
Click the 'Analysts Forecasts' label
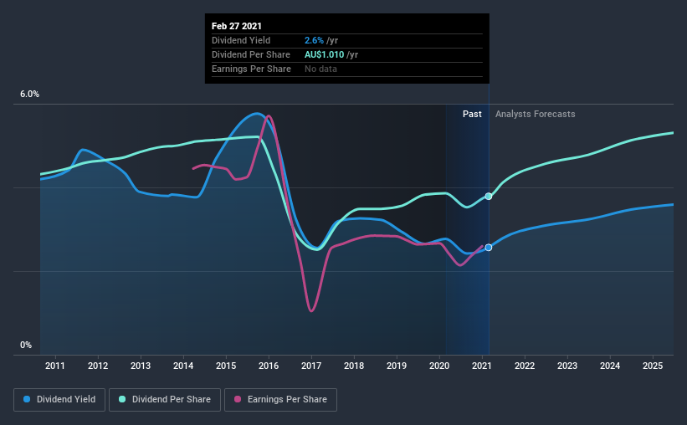535,114
